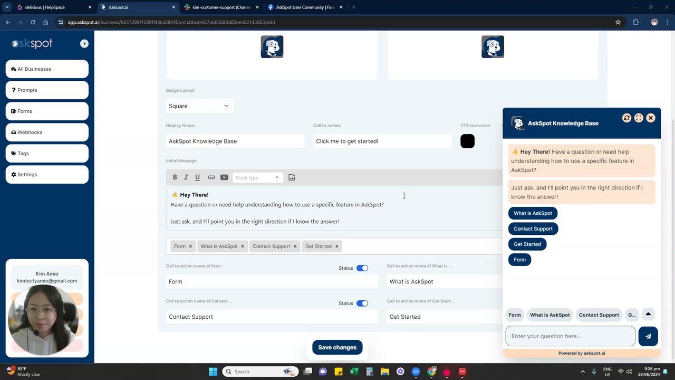Open the browser tab list dropdown
The height and width of the screenshot is (380, 675).
coord(7,7)
